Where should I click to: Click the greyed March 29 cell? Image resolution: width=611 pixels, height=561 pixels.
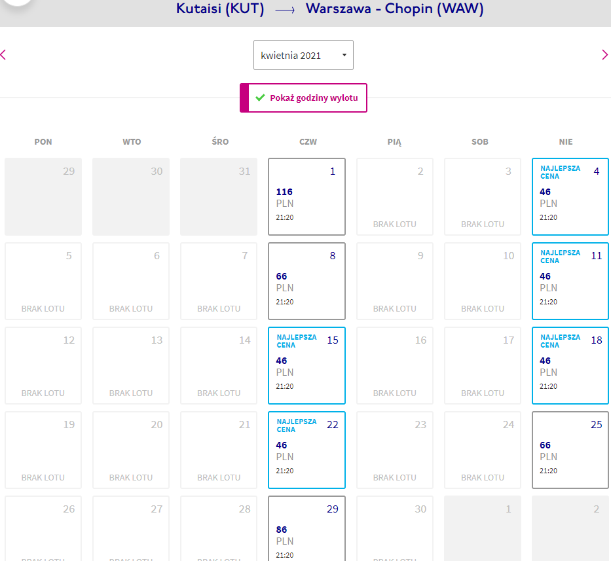point(43,197)
